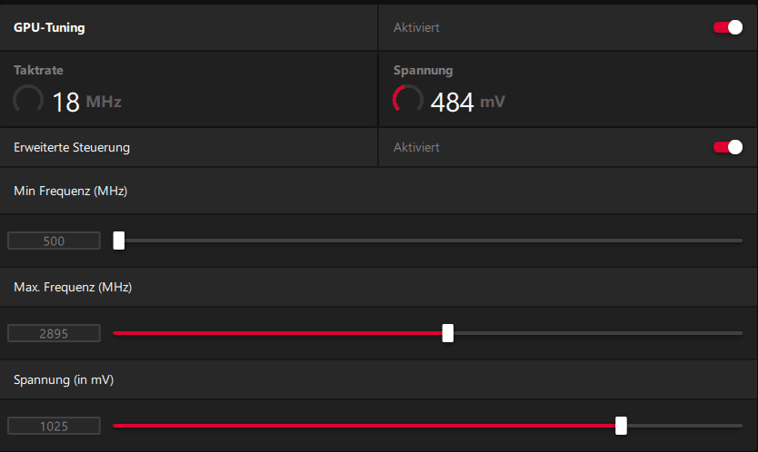Click the GPU-Tuning heading label
Screen dimensions: 758x452
pos(49,27)
